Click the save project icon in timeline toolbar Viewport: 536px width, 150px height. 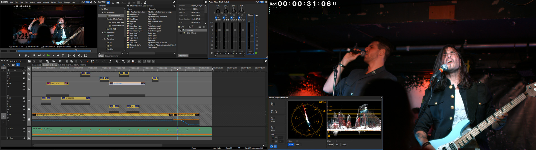(x=60, y=61)
